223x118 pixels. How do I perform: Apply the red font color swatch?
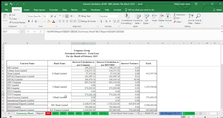53,21
